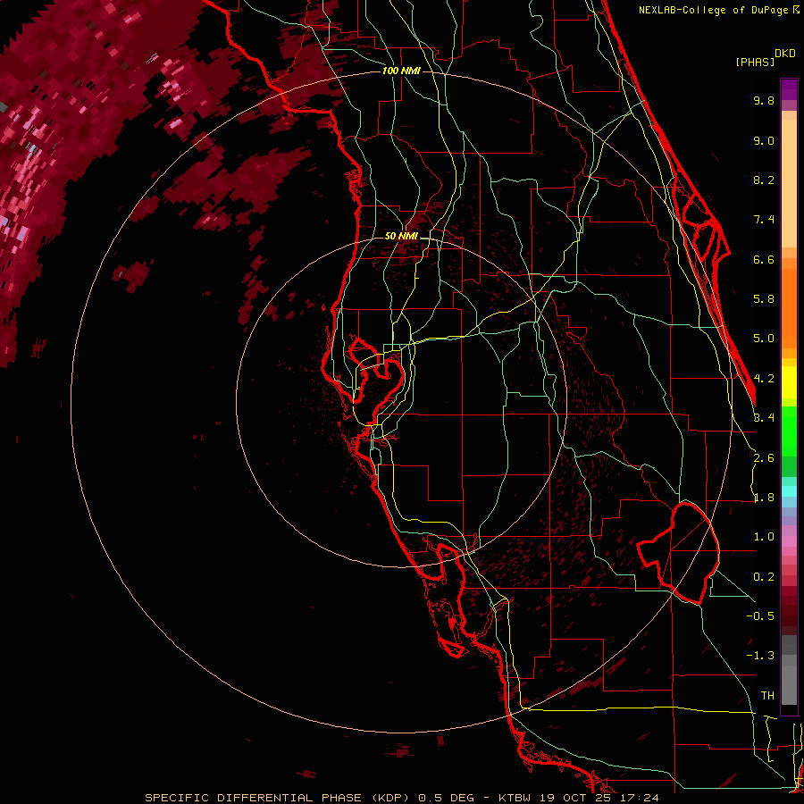Pick the purple segment atop the color bar
Image resolution: width=804 pixels, height=804 pixels.
pos(789,89)
